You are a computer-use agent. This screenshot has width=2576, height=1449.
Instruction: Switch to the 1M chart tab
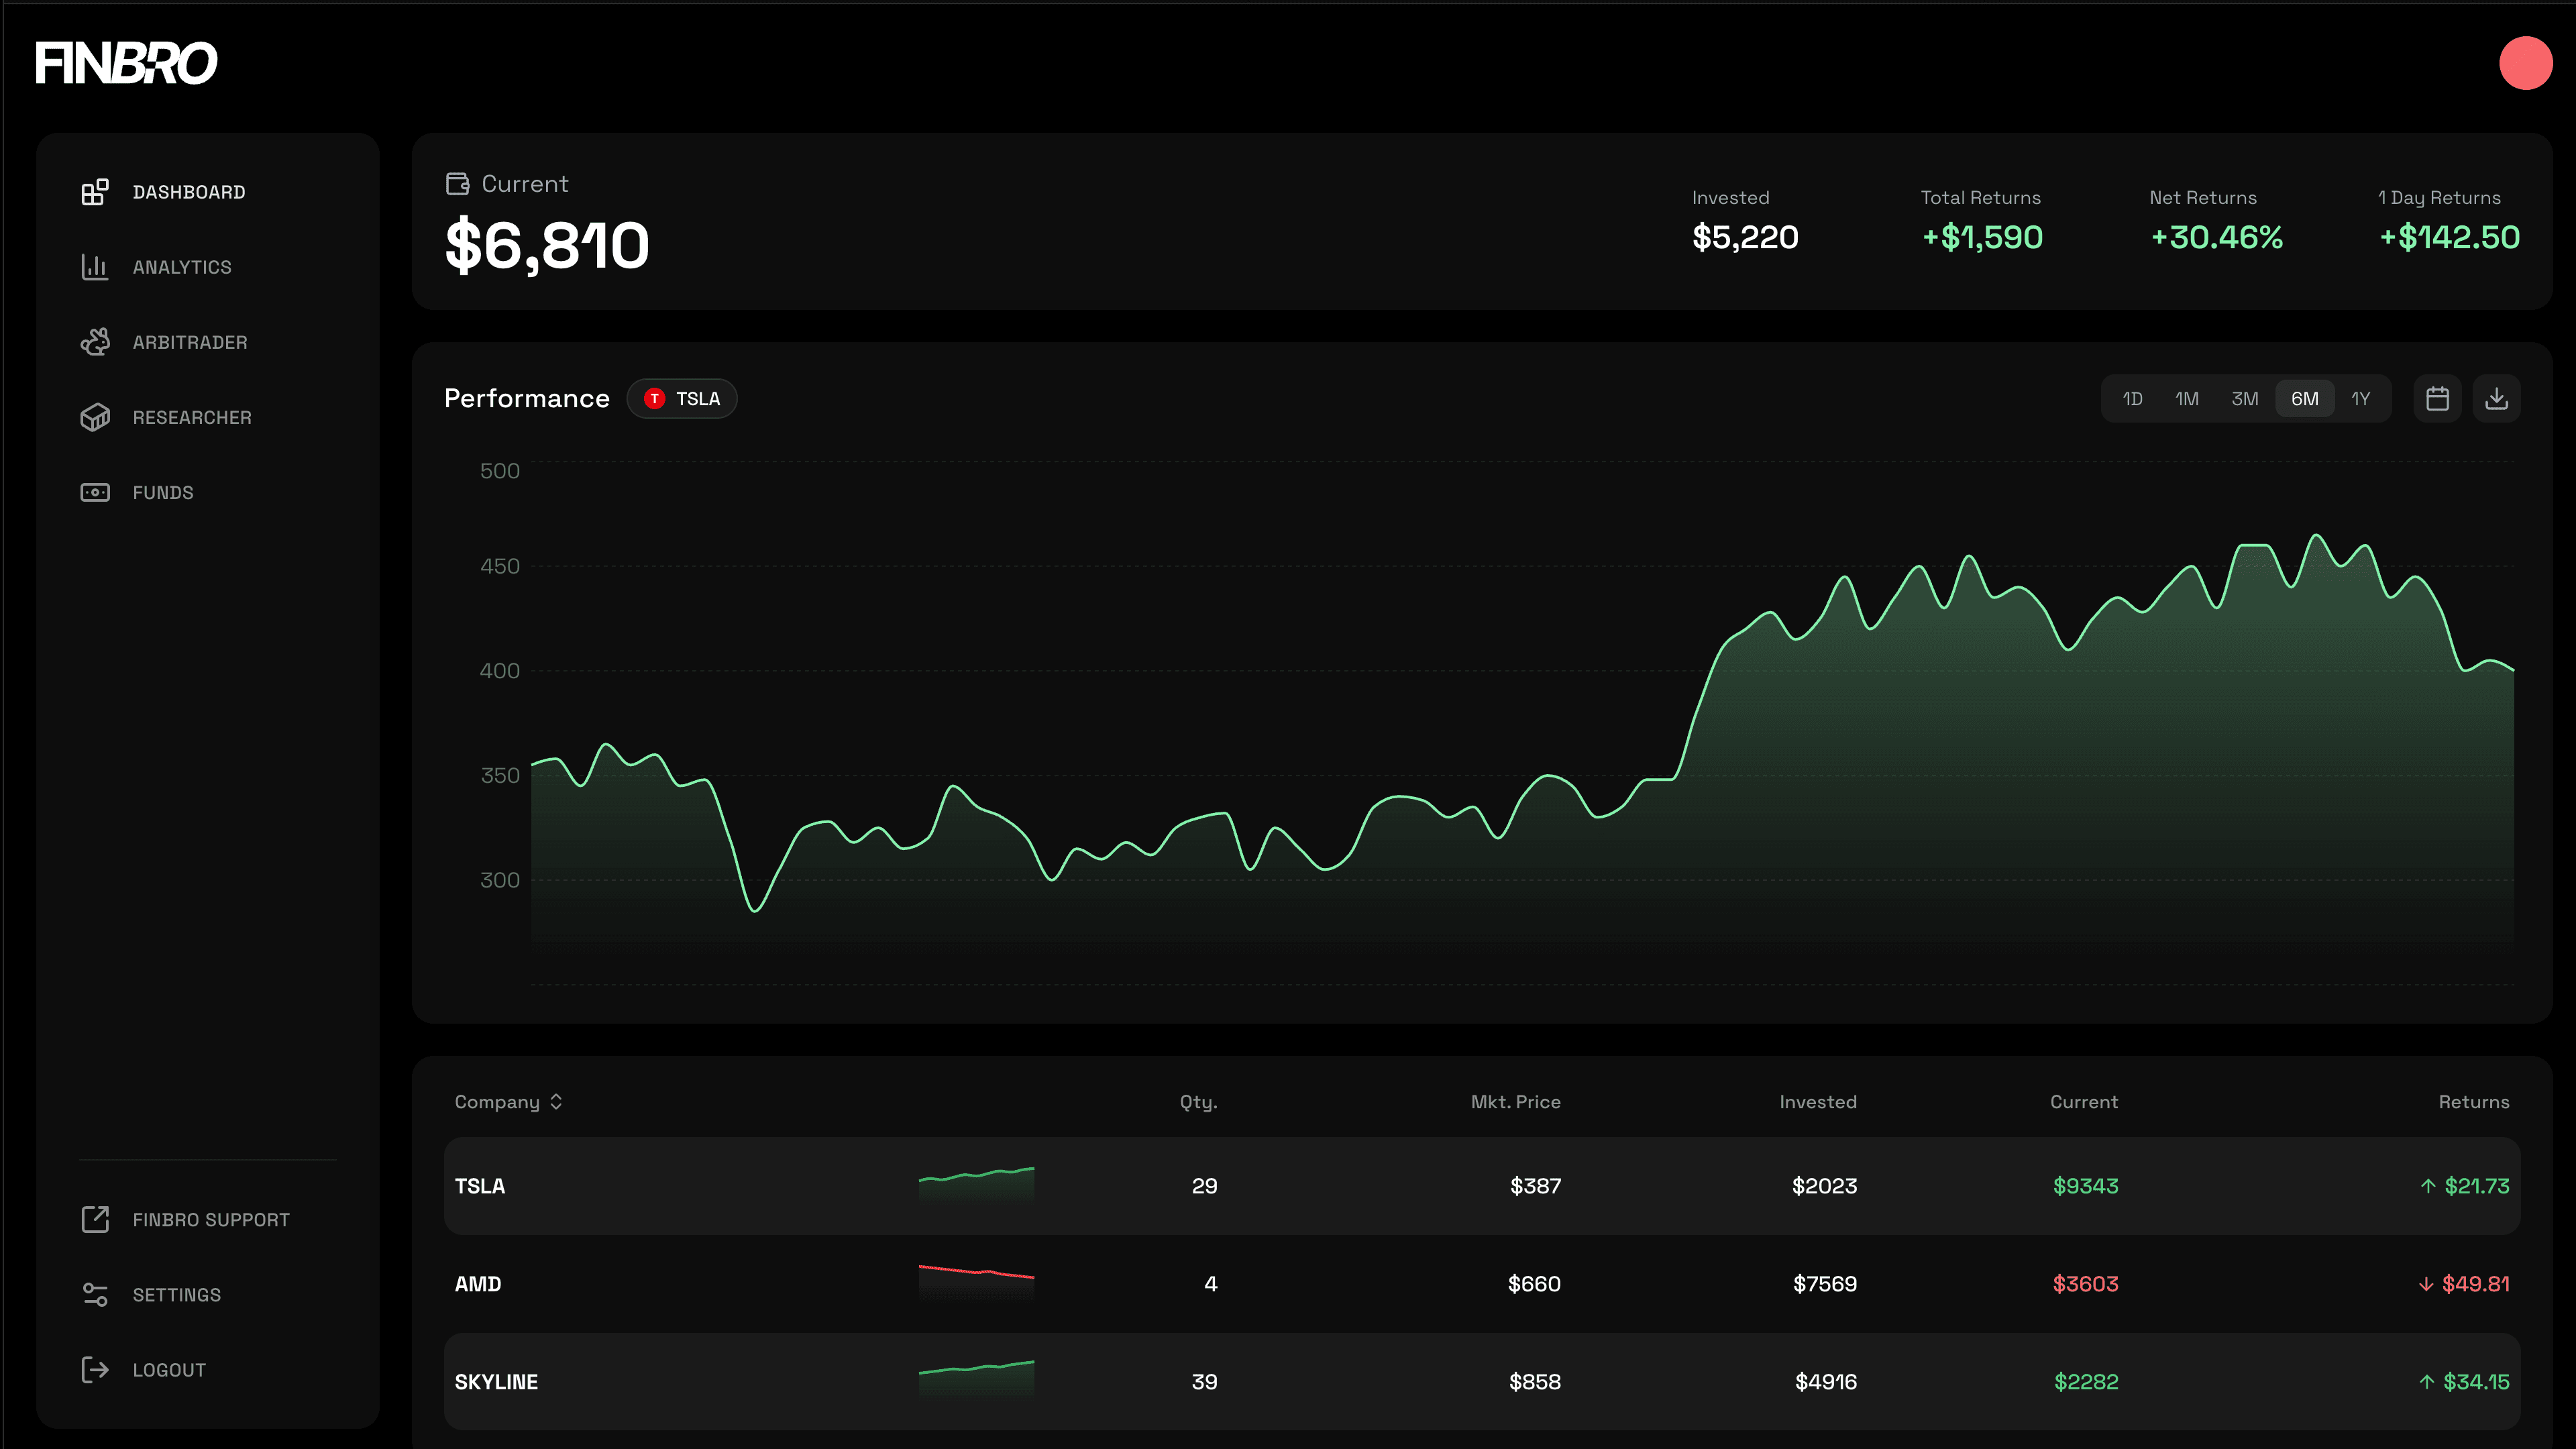2188,398
